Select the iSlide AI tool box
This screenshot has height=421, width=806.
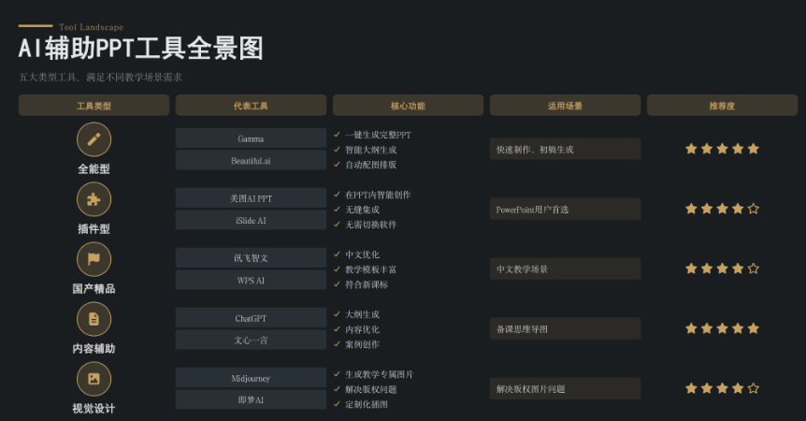pos(251,221)
